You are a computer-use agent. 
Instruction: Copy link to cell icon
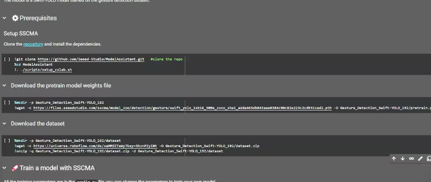411,158
